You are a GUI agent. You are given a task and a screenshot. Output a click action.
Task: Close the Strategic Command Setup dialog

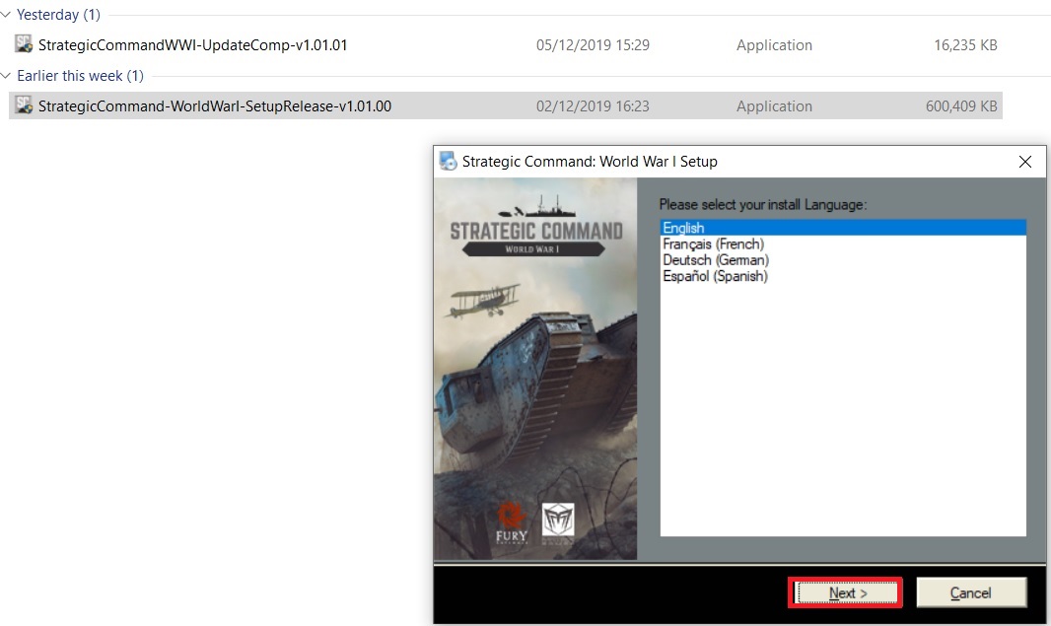[1024, 162]
